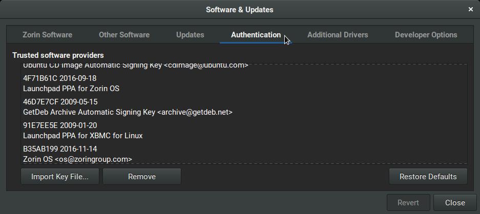This screenshot has width=480, height=214.
Task: Select the Authentication tab
Action: coord(256,35)
